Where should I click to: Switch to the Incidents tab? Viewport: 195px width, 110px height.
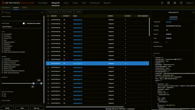click(6, 8)
